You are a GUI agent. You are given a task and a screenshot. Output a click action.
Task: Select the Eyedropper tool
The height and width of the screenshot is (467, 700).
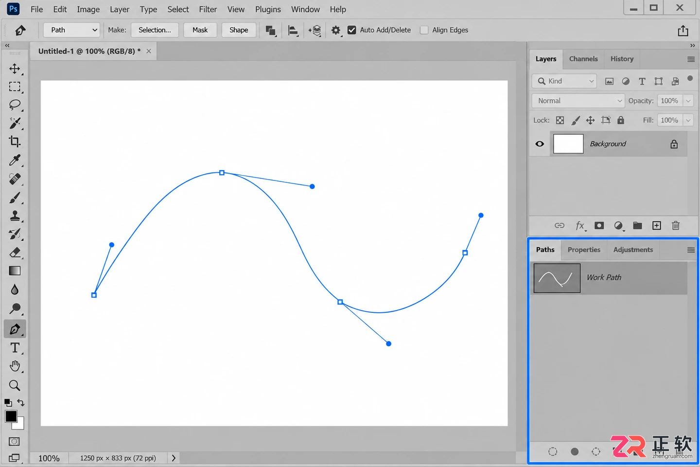pos(15,160)
